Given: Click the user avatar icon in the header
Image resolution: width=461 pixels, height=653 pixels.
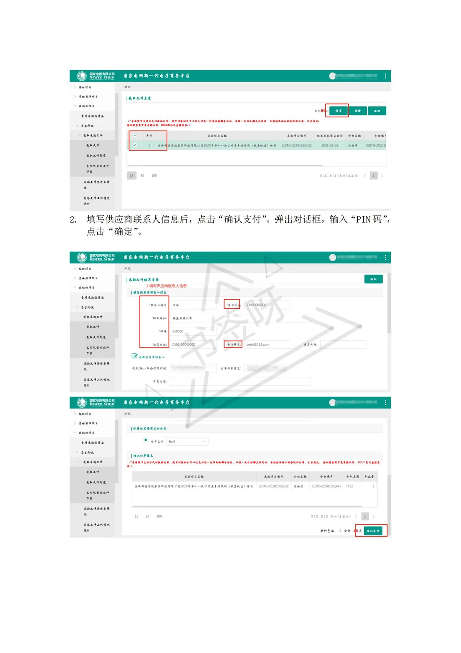Looking at the screenshot, I should pyautogui.click(x=332, y=75).
